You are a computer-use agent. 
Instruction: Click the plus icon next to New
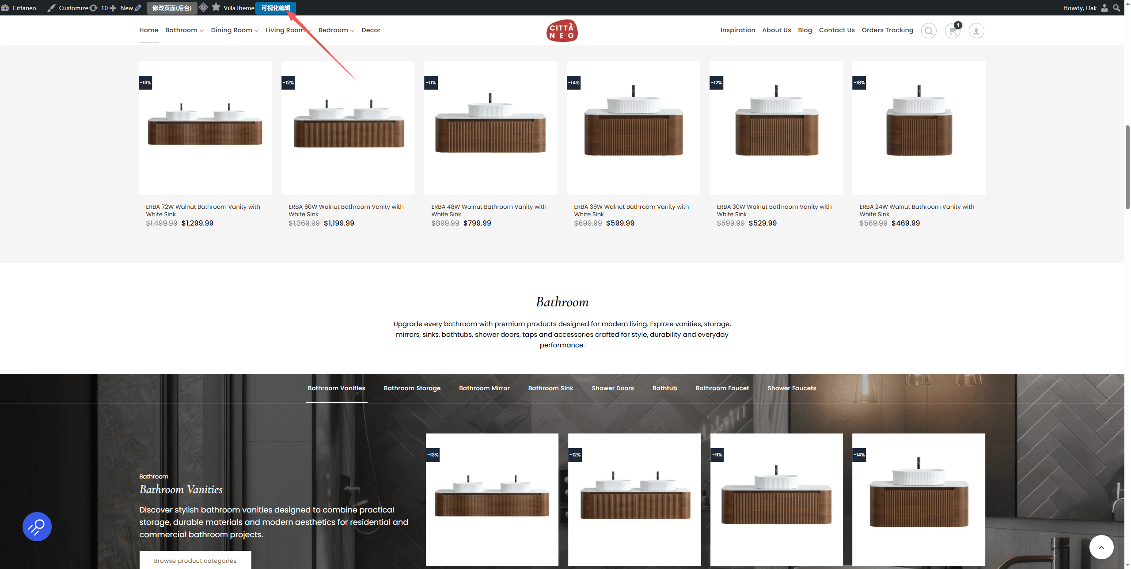click(x=113, y=8)
